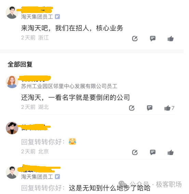Screen dimensions: 189x194
Task: Select the 全部回复 section heading
Action: coord(20,64)
